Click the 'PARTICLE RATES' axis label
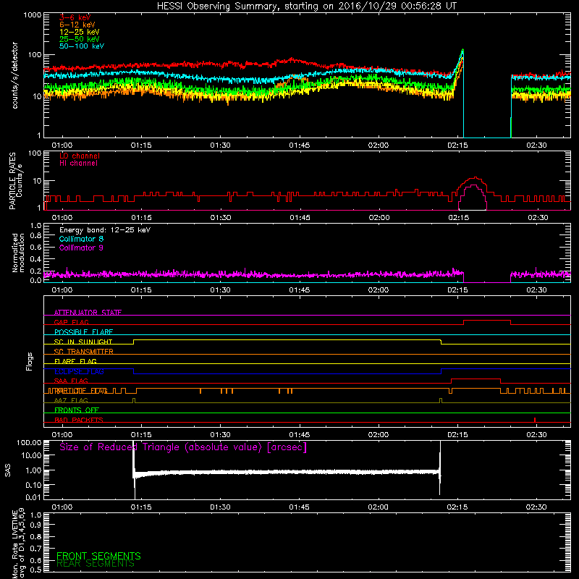Screen dimensions: 579x579 tap(12, 180)
